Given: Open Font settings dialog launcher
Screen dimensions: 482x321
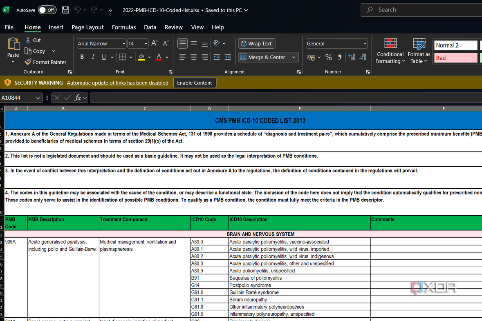Looking at the screenshot, I should click(x=170, y=72).
